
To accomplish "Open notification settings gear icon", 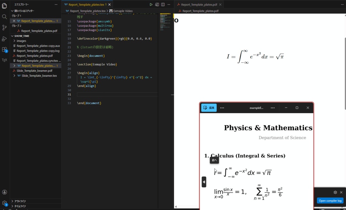I will coord(335,192).
